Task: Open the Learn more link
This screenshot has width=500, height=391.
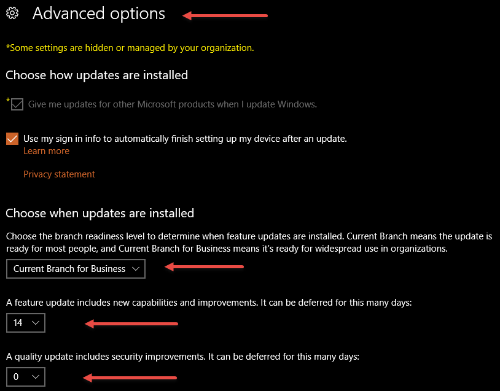Action: point(46,151)
